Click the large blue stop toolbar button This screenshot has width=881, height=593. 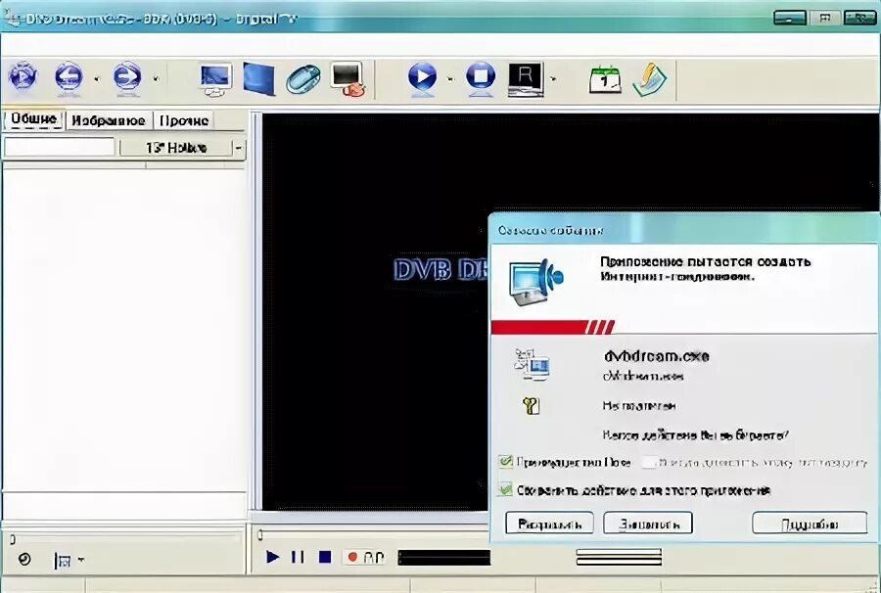(x=481, y=77)
